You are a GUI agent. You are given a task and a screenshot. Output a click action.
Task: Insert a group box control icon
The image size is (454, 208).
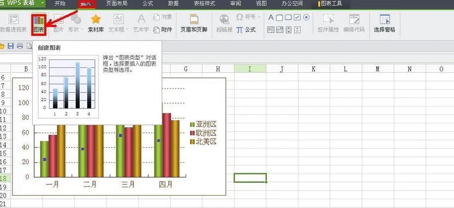point(279,17)
